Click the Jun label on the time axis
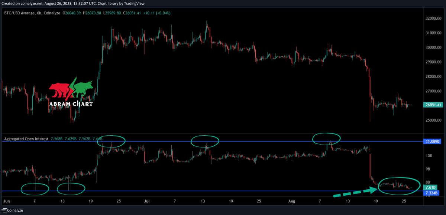Viewport: 446px width, 215px height. 6,201
